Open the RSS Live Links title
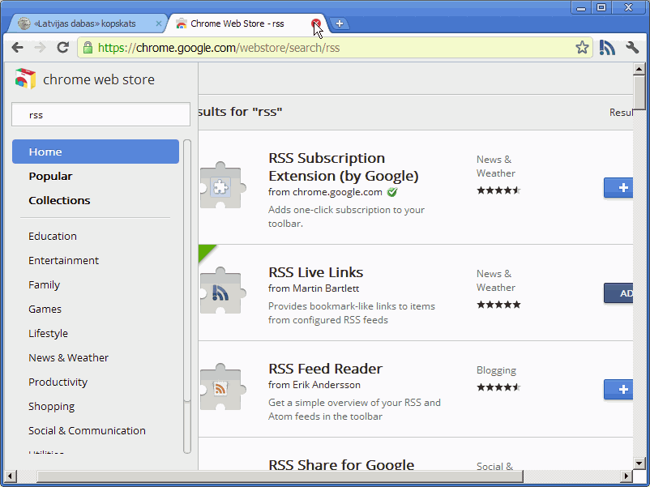The height and width of the screenshot is (487, 650). (315, 272)
